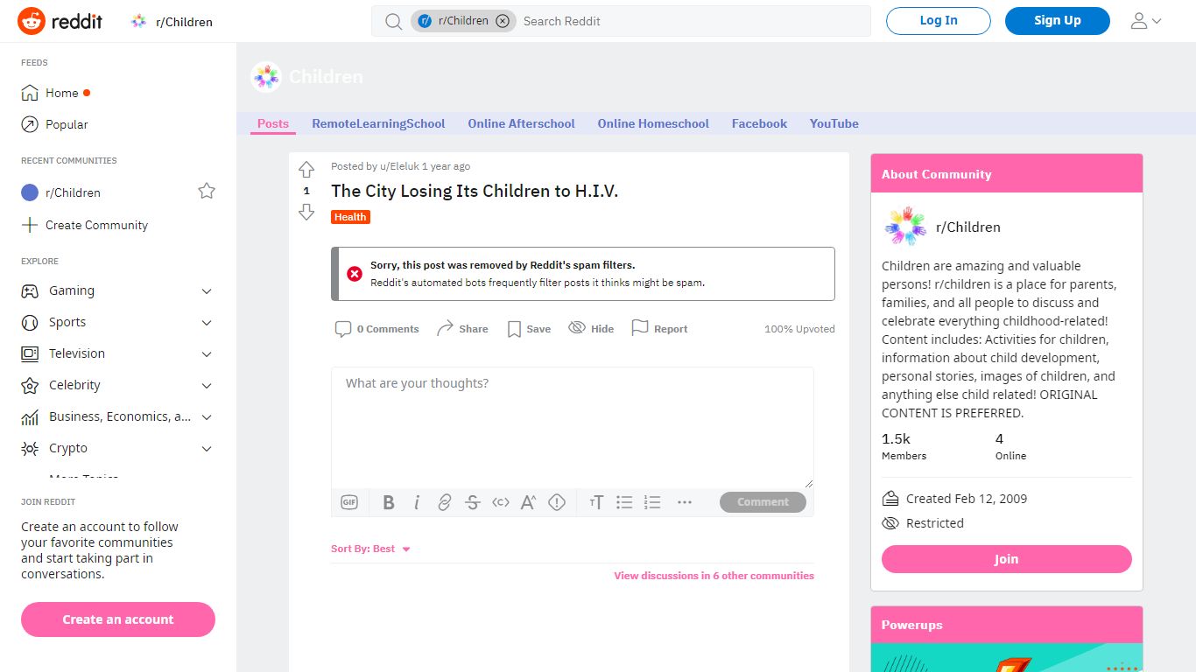This screenshot has height=672, width=1196.
Task: Open the user account dropdown menu
Action: [1145, 21]
